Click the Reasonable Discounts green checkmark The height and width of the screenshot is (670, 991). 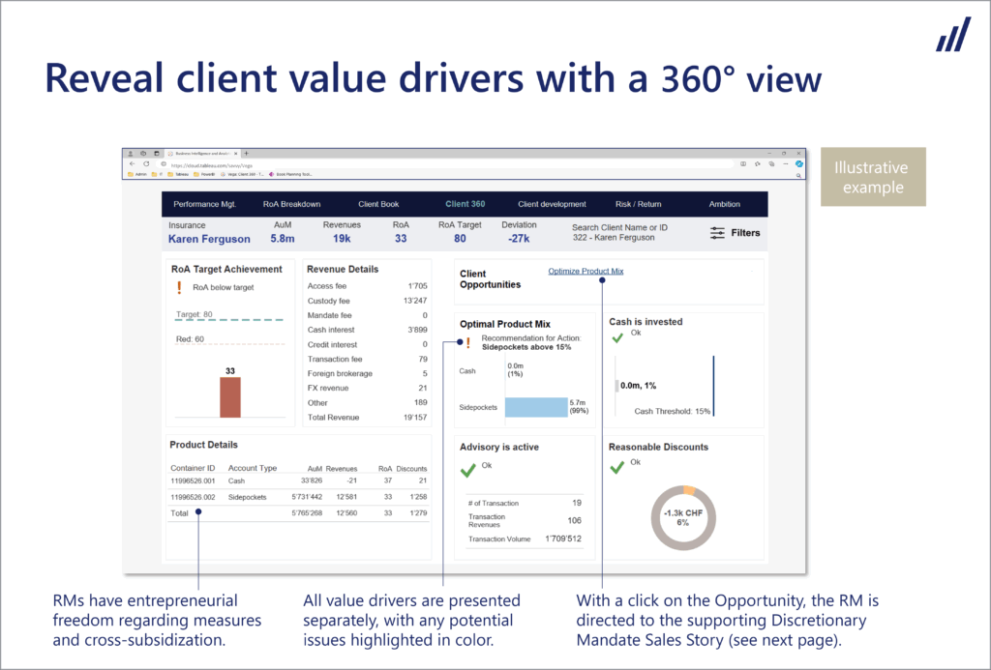[617, 467]
